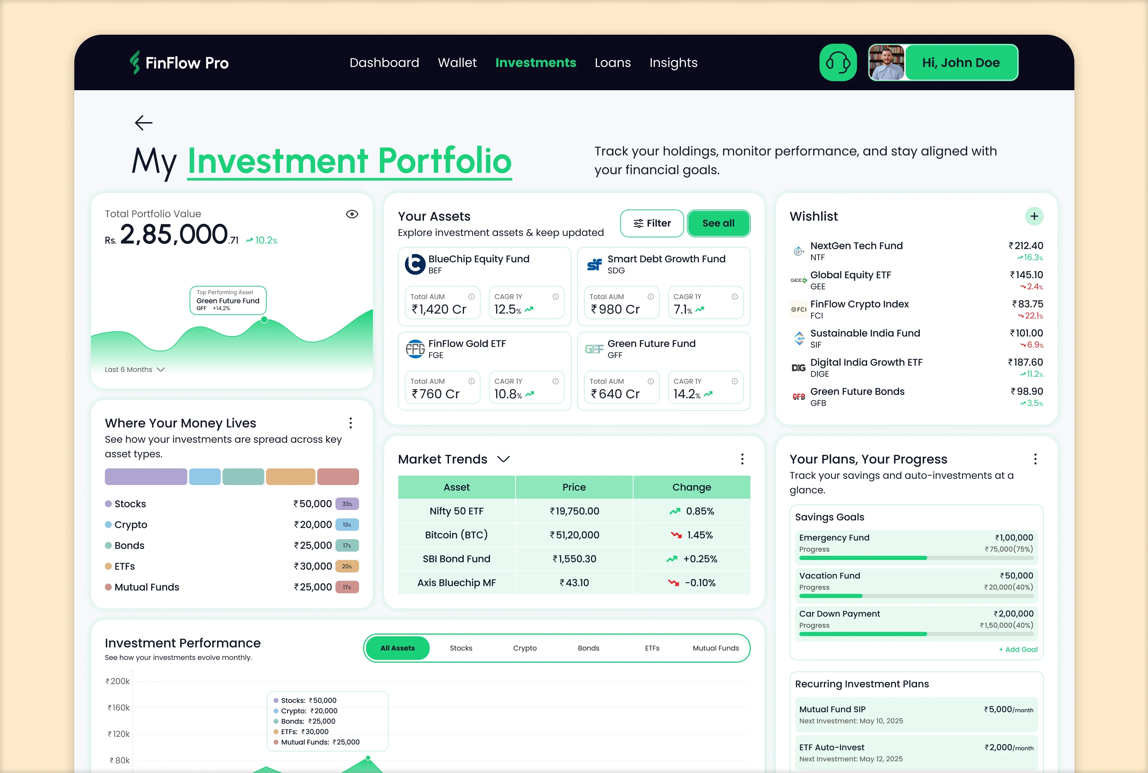Click Smart Debt Growth Fund logo icon

594,264
